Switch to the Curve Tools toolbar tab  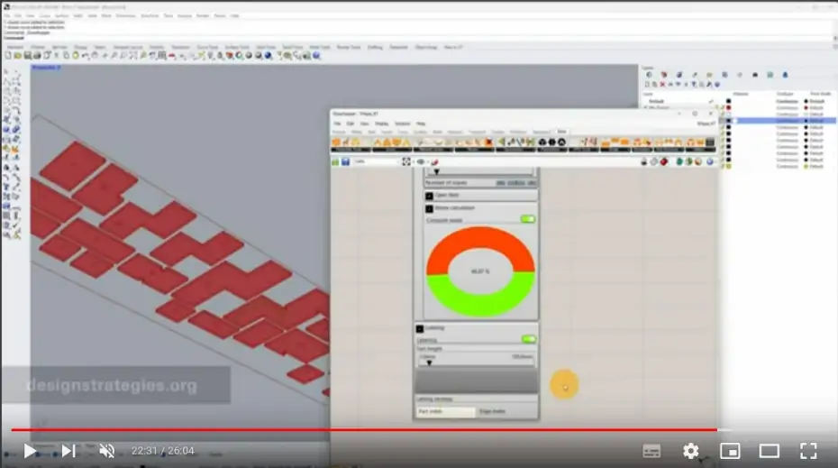207,47
